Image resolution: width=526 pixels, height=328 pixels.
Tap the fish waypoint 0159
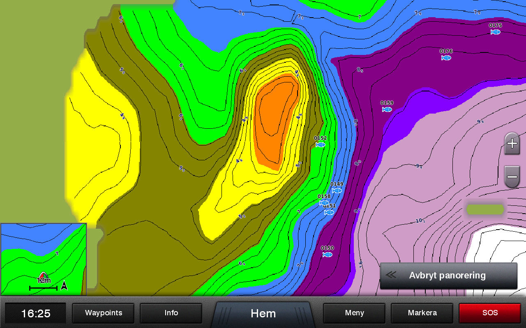pyautogui.click(x=387, y=109)
